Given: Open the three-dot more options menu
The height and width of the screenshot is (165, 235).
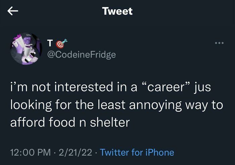Looking at the screenshot, I should (x=219, y=43).
